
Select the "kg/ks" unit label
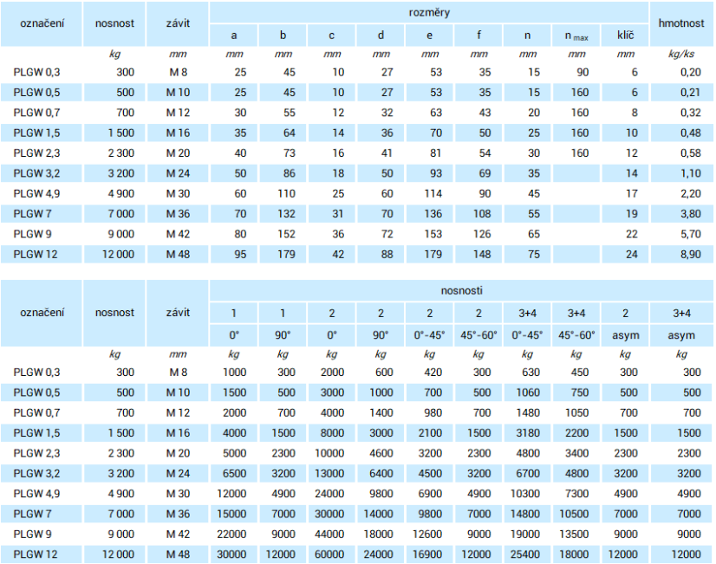681,55
